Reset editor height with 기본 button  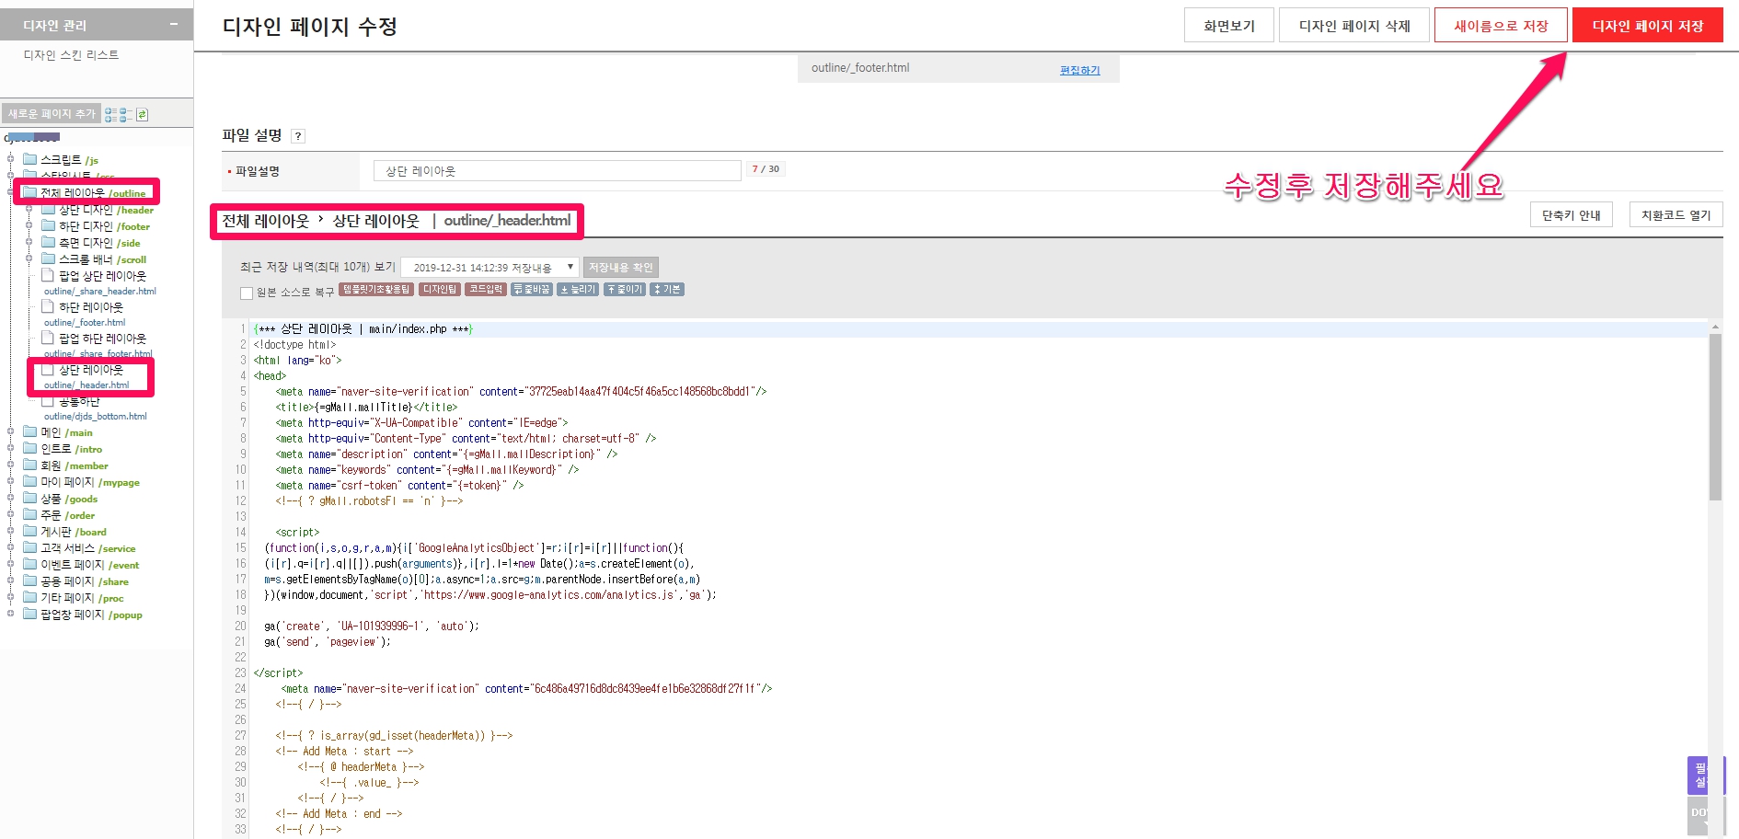point(667,290)
